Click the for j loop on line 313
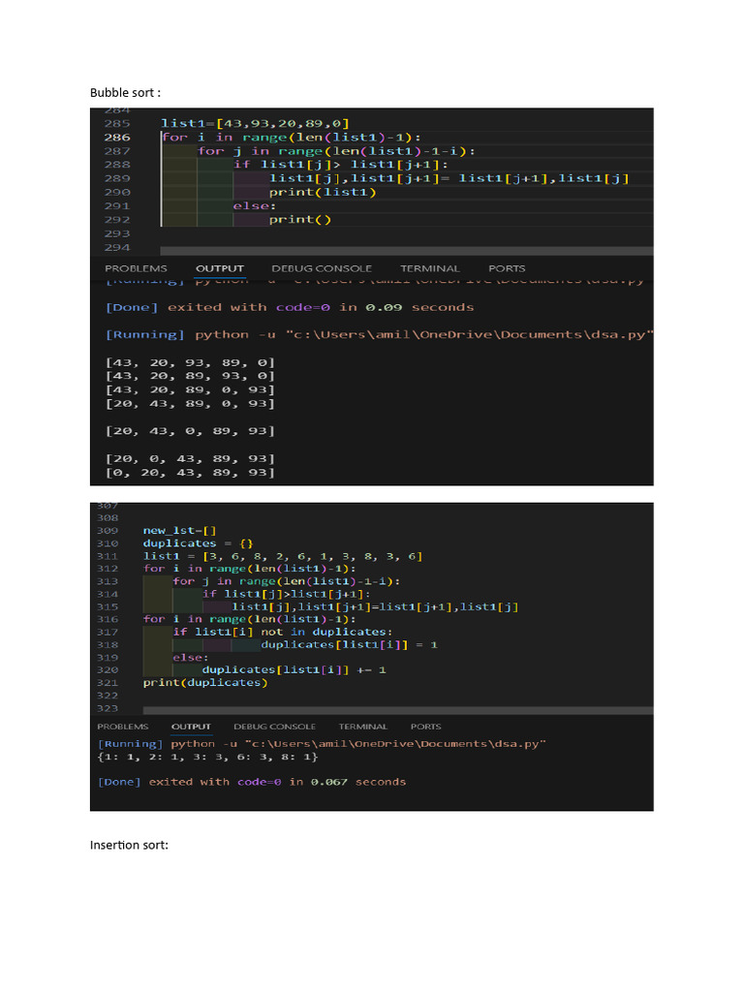 click(x=287, y=581)
